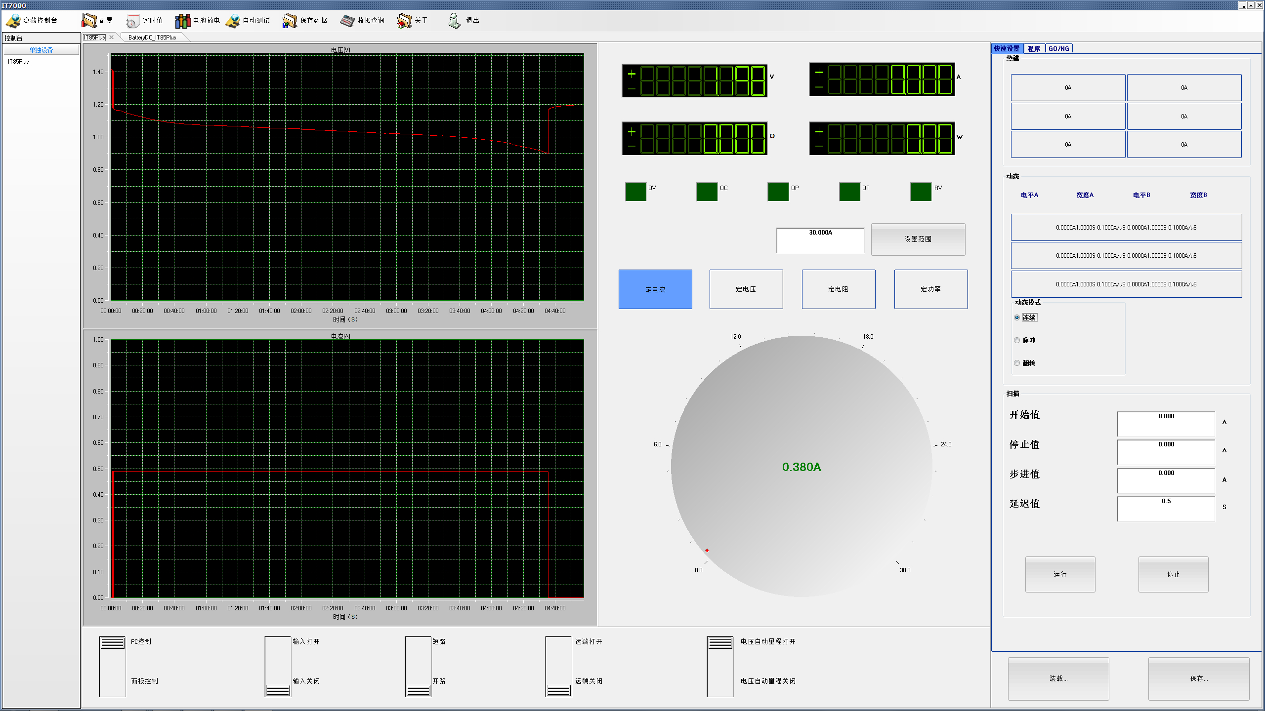Click the 装载 load button
1265x711 pixels.
tap(1058, 679)
